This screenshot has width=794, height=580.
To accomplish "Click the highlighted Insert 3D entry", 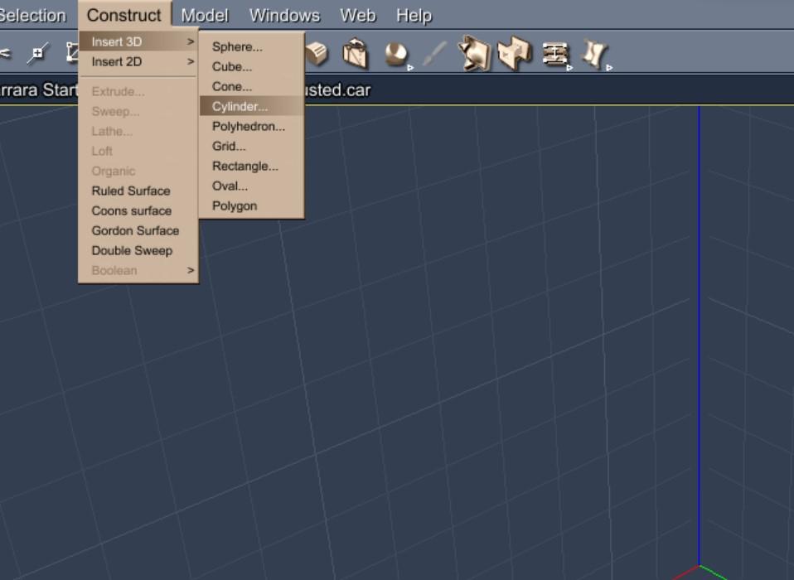I will tap(138, 41).
